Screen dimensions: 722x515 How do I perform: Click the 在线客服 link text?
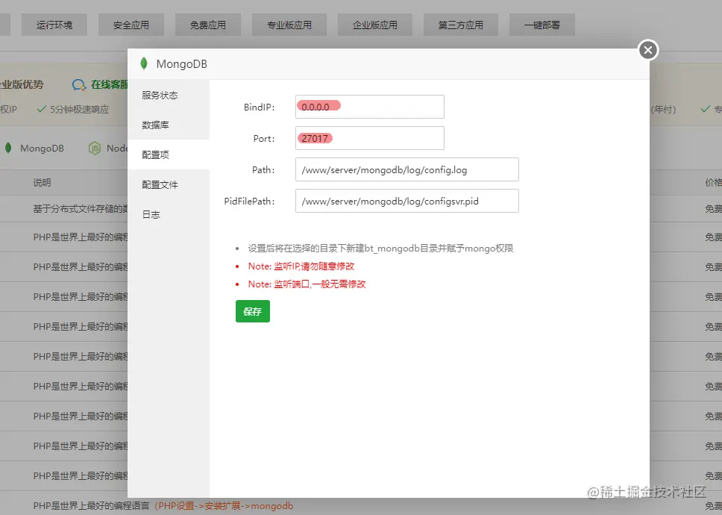(109, 85)
